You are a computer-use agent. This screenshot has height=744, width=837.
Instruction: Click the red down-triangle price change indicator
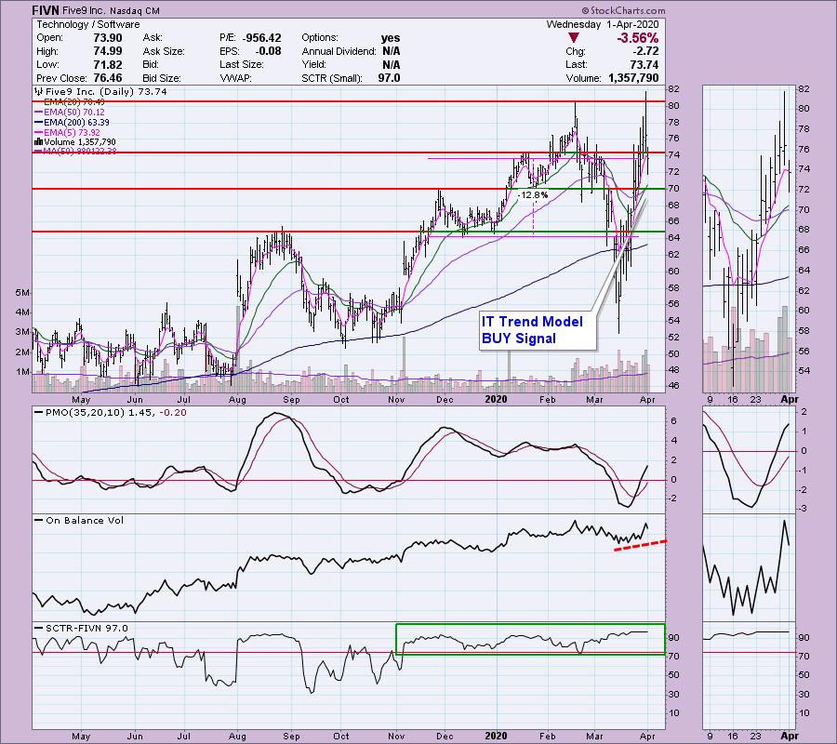tap(573, 38)
